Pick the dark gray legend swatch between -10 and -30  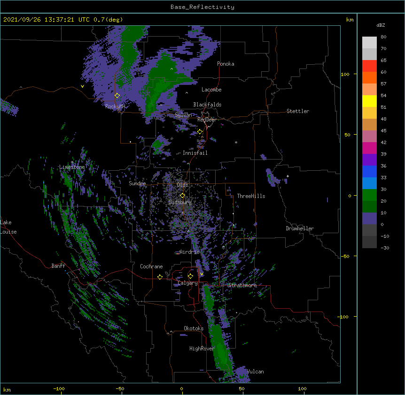(x=369, y=242)
